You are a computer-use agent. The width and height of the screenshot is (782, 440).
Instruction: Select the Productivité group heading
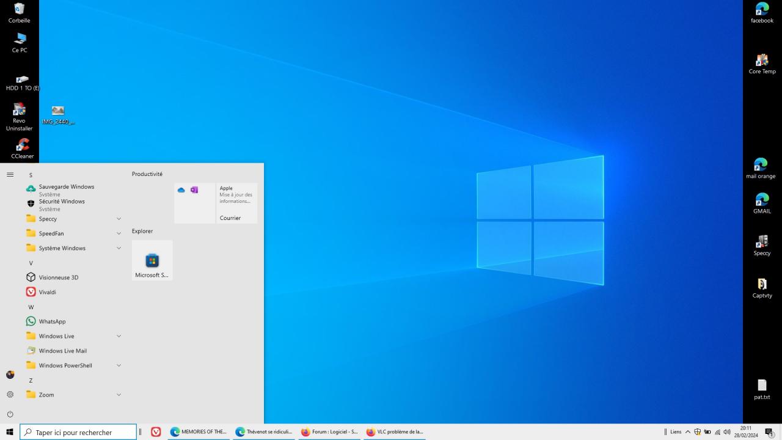(x=147, y=174)
